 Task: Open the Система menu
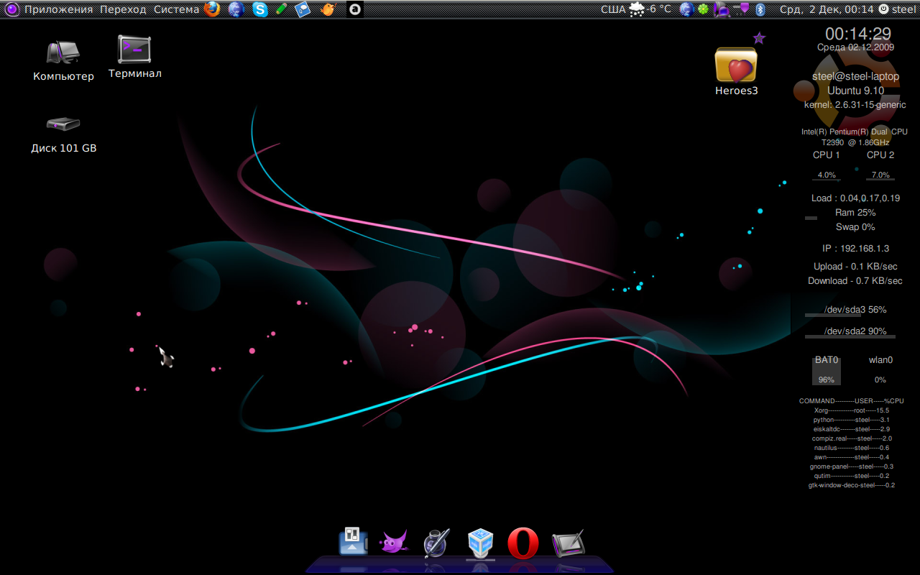coord(176,9)
